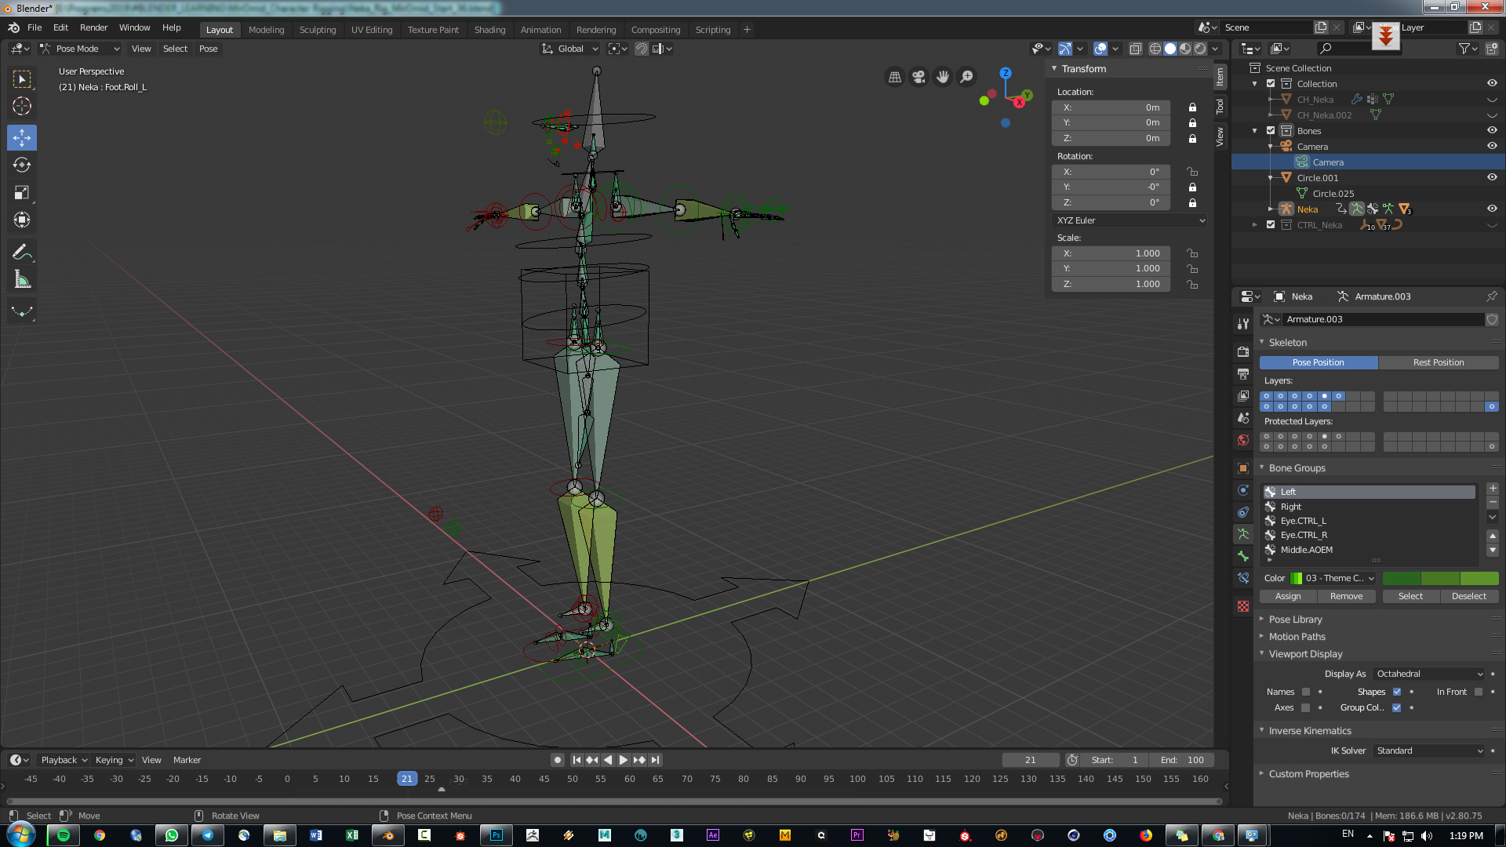Enable Toggle X-Ray in the viewport header
This screenshot has width=1506, height=847.
click(x=1135, y=49)
